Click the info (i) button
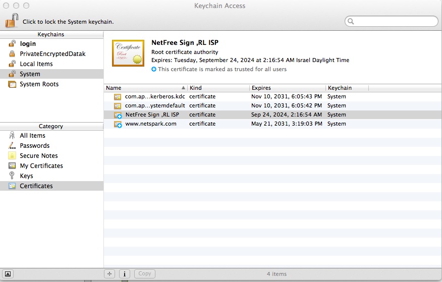442x282 pixels. [x=124, y=273]
